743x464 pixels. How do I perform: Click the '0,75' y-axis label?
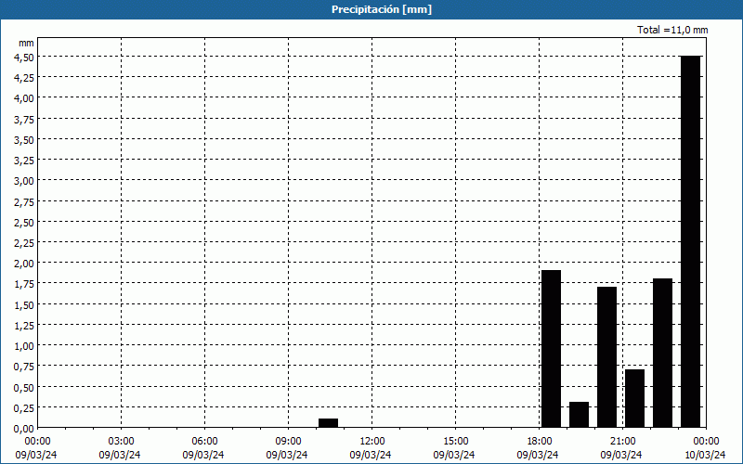coord(24,367)
